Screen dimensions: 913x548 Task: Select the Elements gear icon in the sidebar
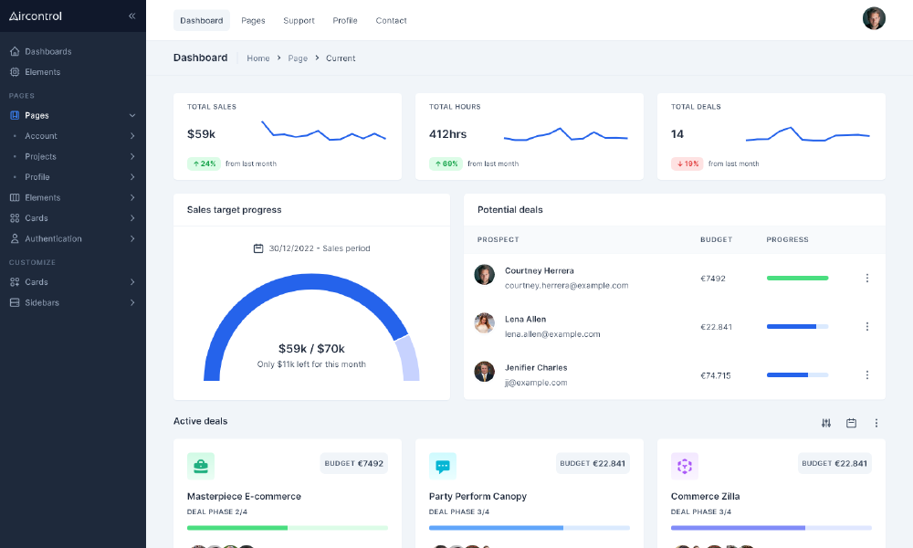click(13, 71)
